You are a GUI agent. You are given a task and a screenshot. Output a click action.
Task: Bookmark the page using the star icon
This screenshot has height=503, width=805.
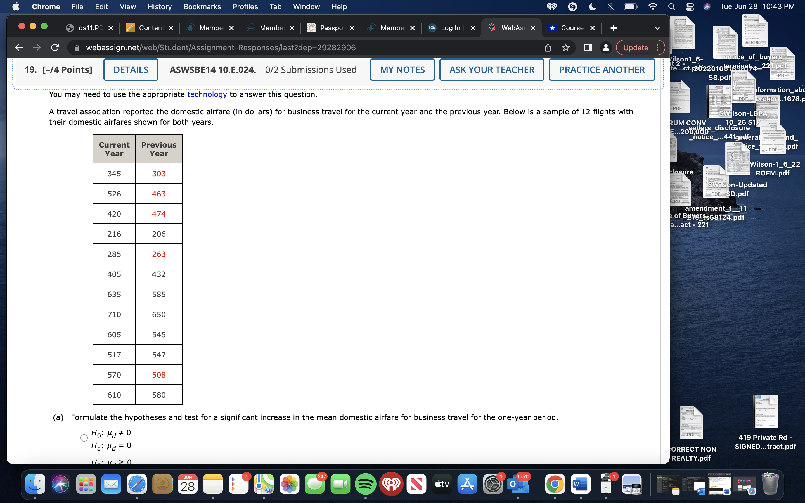point(565,48)
